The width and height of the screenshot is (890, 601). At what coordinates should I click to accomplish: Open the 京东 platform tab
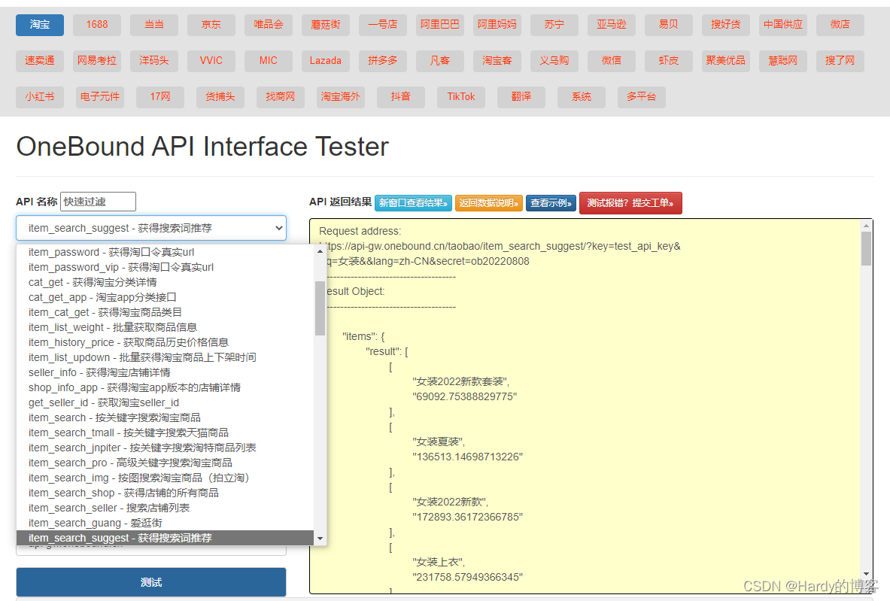(211, 25)
